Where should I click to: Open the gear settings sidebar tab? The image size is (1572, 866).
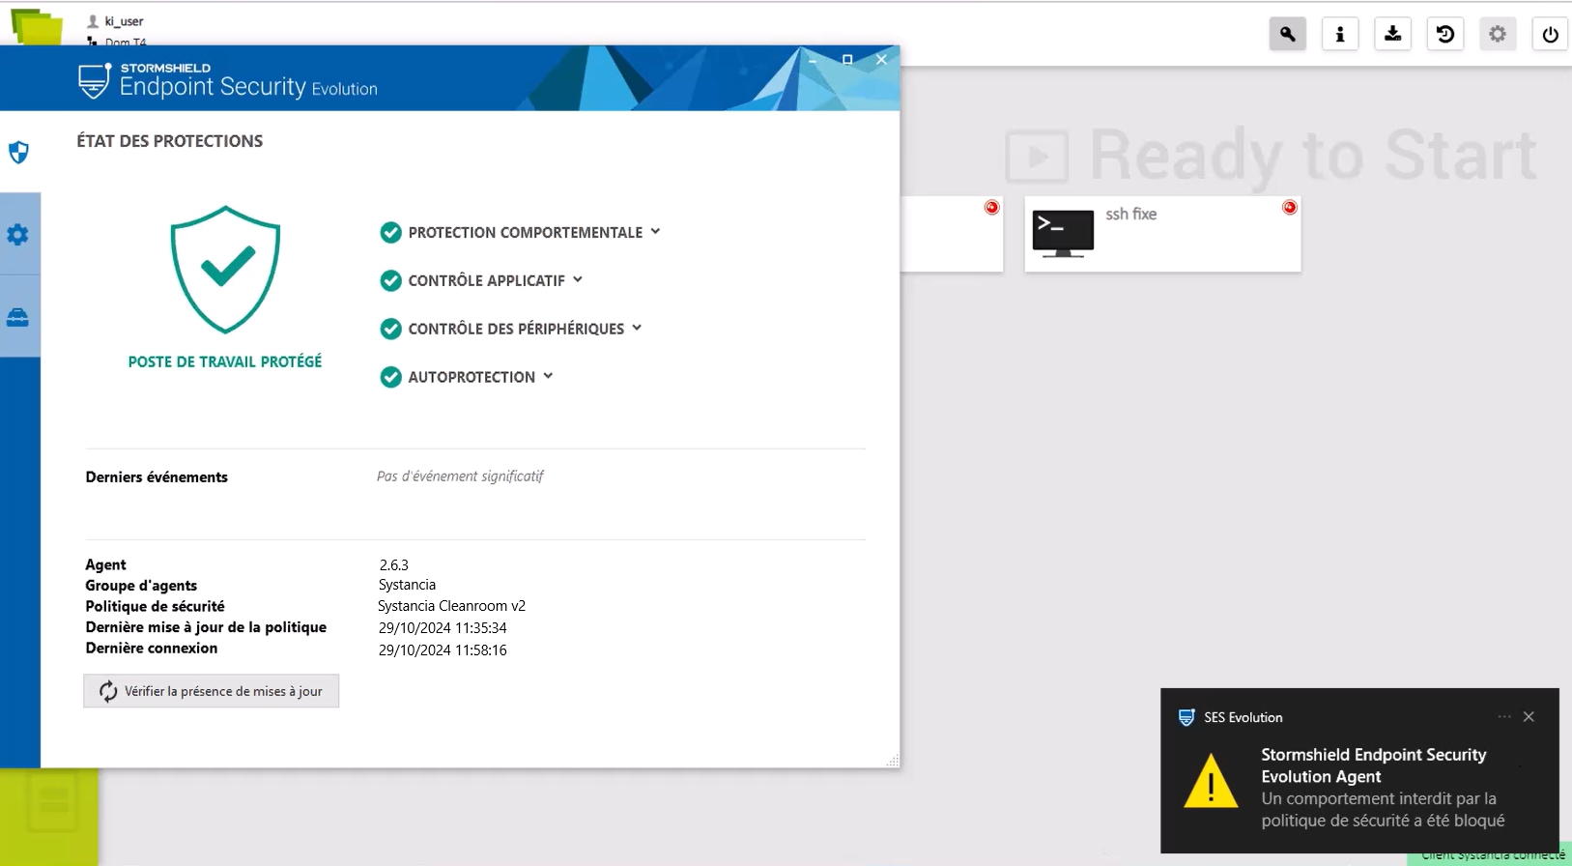(x=18, y=234)
